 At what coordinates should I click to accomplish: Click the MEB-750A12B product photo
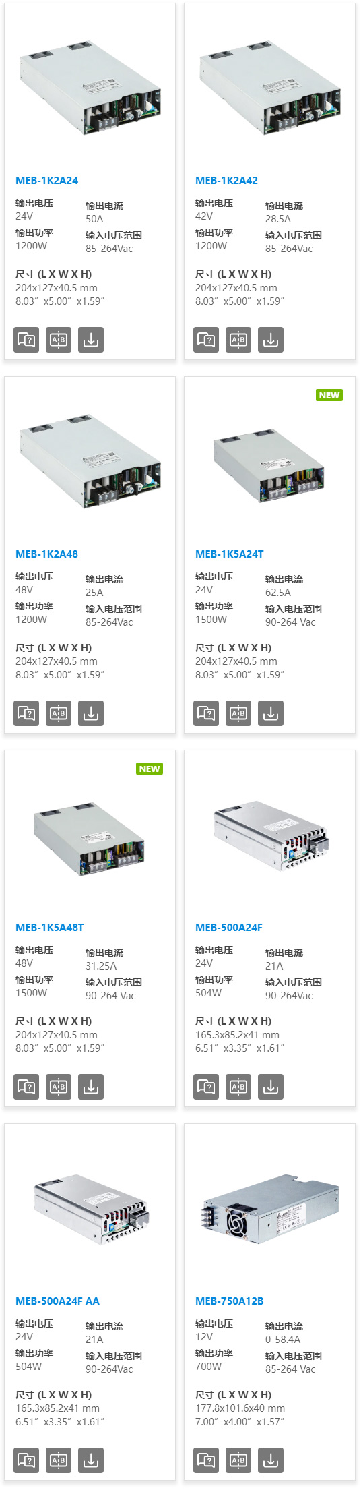[x=271, y=1208]
